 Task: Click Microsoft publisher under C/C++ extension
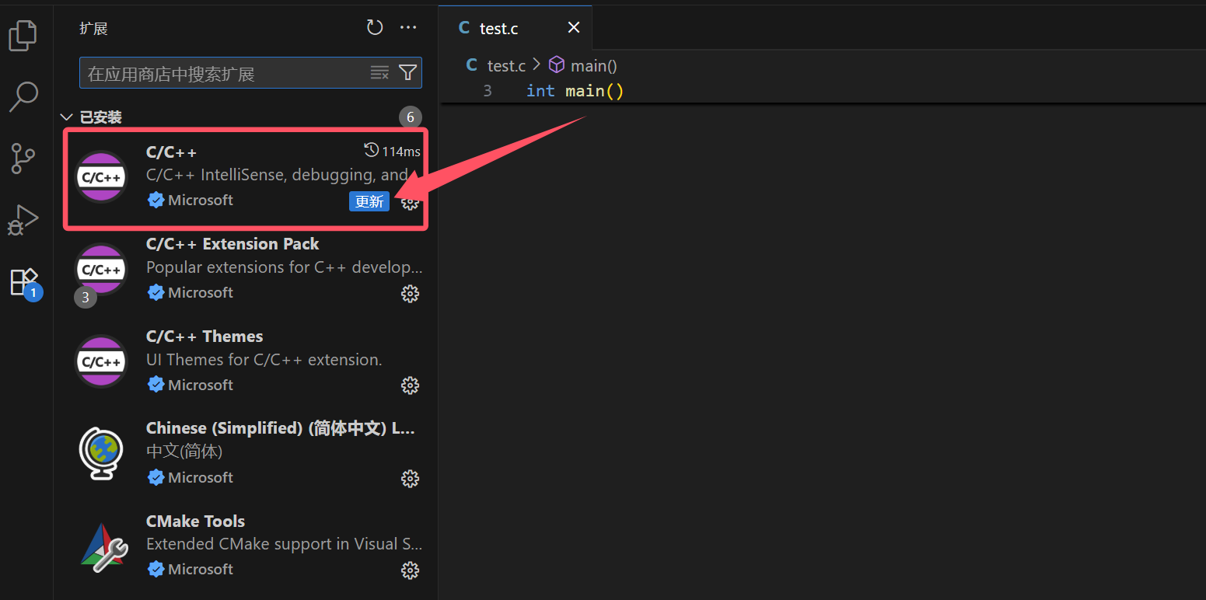click(x=201, y=200)
